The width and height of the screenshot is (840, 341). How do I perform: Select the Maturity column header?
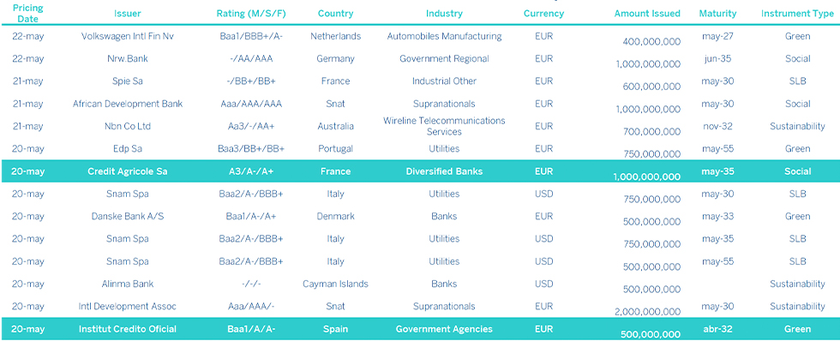pos(717,14)
